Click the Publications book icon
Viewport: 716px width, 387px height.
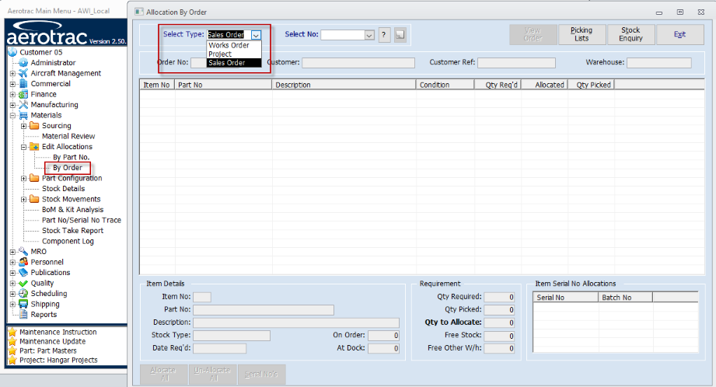23,273
